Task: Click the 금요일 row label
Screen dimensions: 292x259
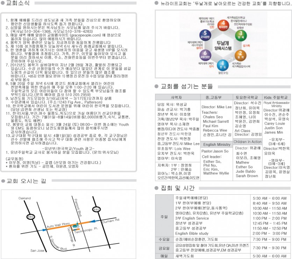Action: coord(164,248)
